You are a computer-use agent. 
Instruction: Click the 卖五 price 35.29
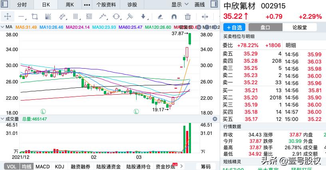(250, 54)
